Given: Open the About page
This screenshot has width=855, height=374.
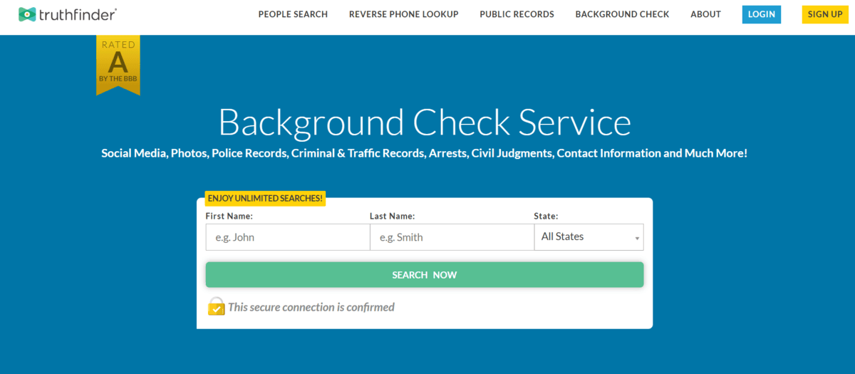Looking at the screenshot, I should pos(705,14).
